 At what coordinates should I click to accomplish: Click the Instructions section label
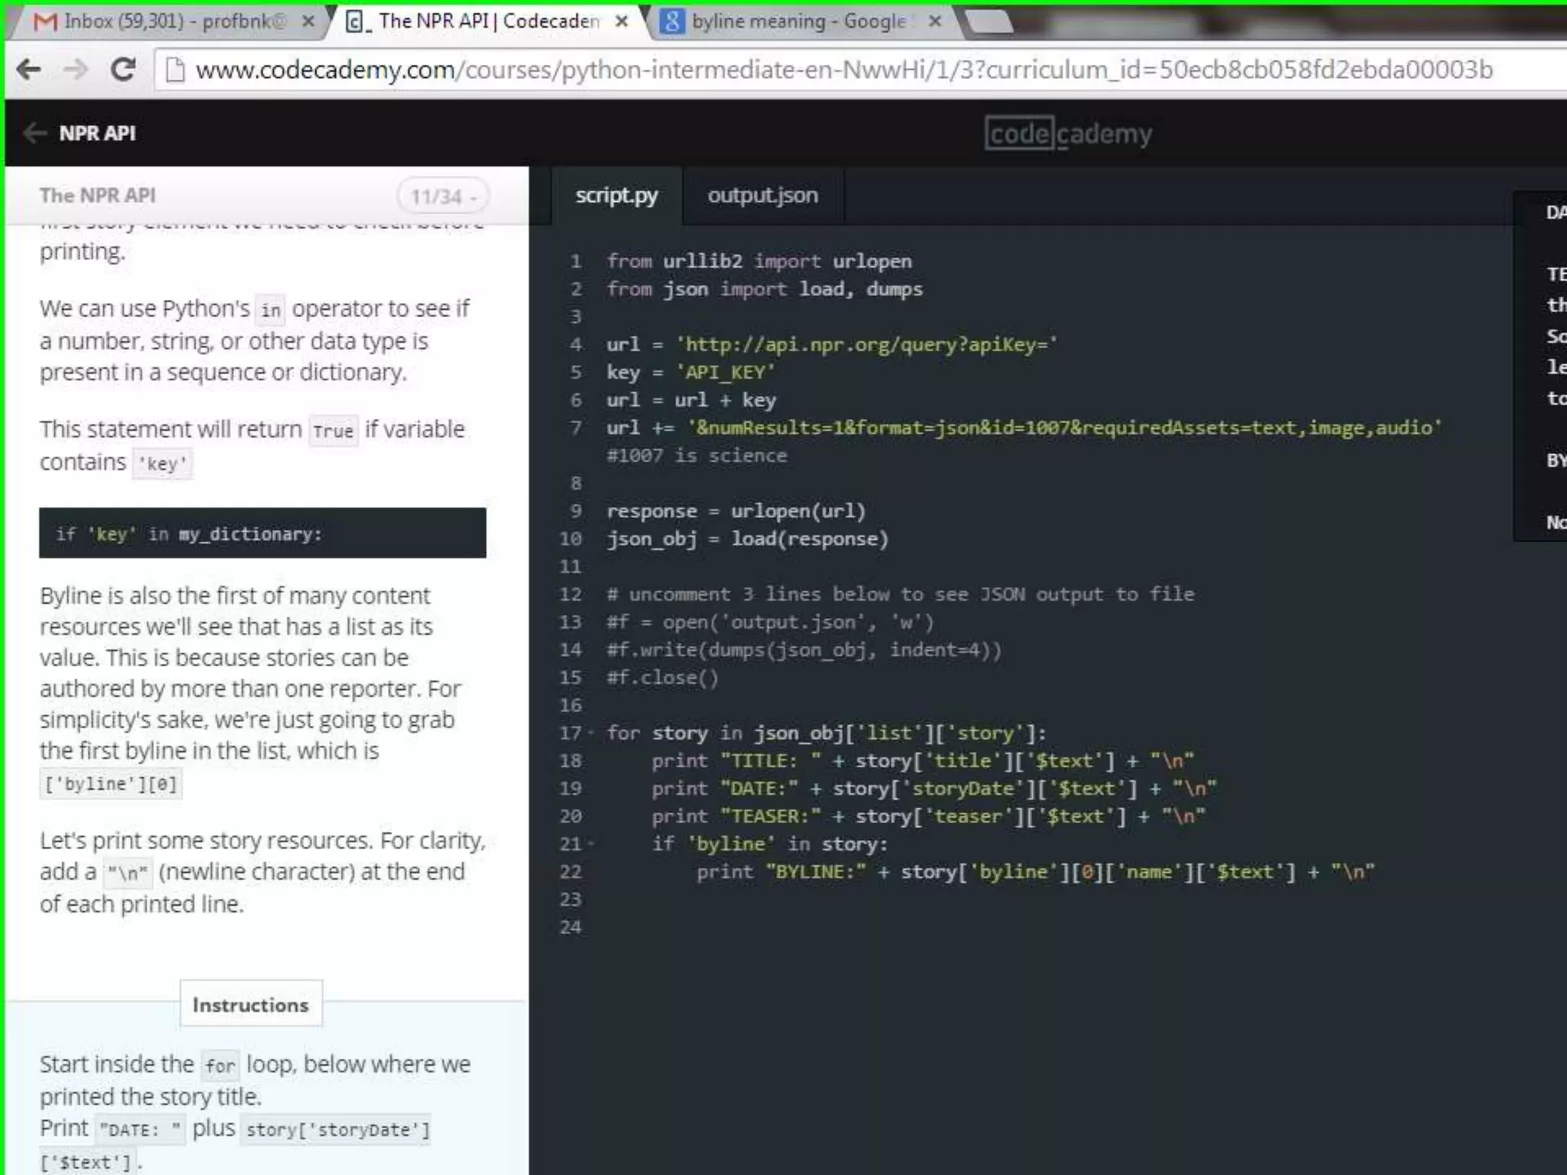(x=250, y=1004)
